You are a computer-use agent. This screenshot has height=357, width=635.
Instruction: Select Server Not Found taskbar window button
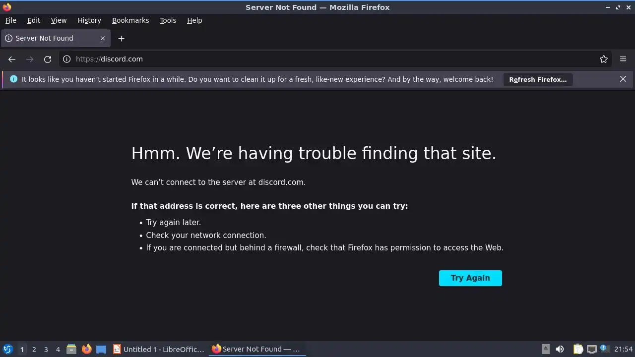(x=257, y=349)
